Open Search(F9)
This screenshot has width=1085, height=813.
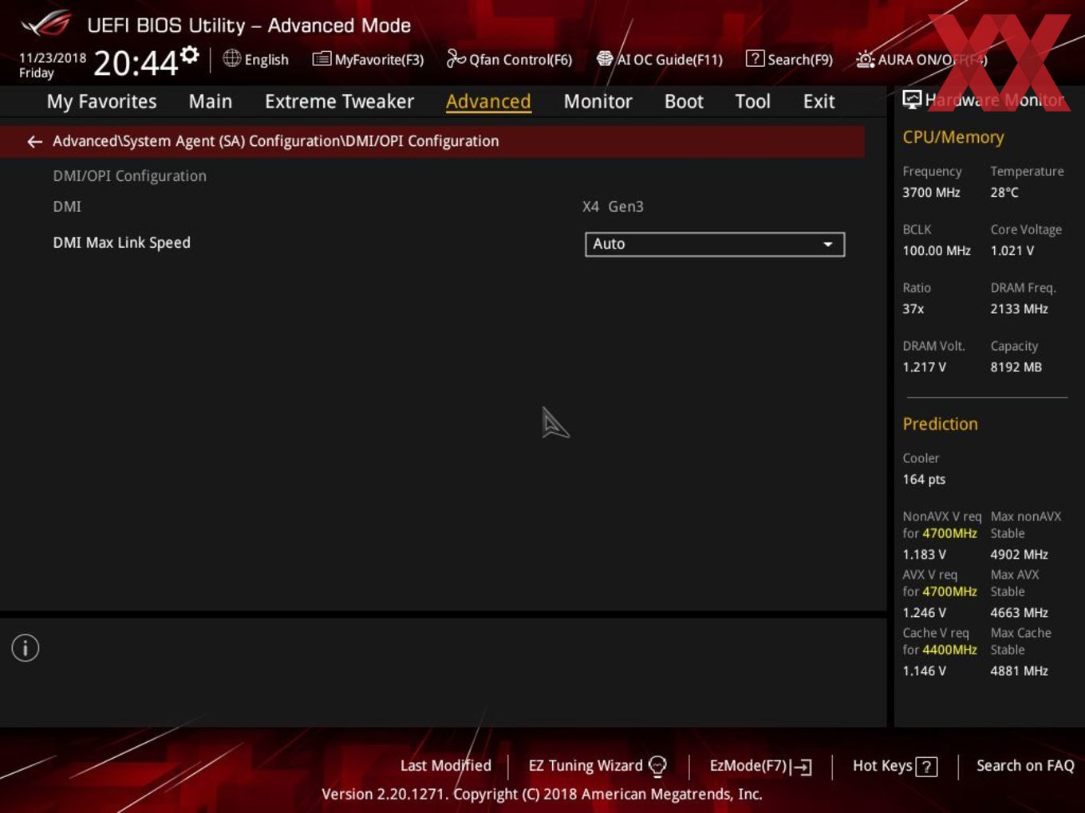click(x=789, y=59)
